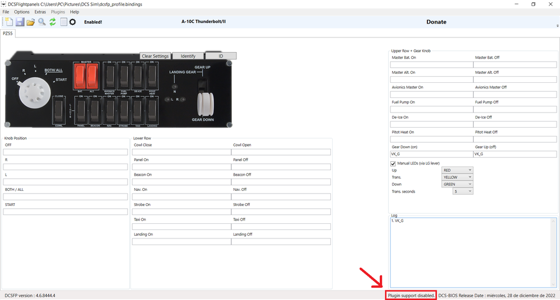560x300 pixels.
Task: Click the A-10C Thunderbolt/II profile label
Action: (x=204, y=21)
